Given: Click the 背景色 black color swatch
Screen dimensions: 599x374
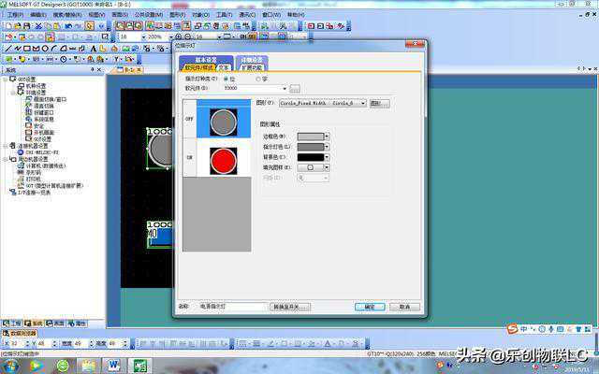Looking at the screenshot, I should [310, 157].
